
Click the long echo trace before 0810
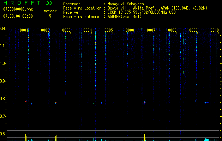coord(207,102)
